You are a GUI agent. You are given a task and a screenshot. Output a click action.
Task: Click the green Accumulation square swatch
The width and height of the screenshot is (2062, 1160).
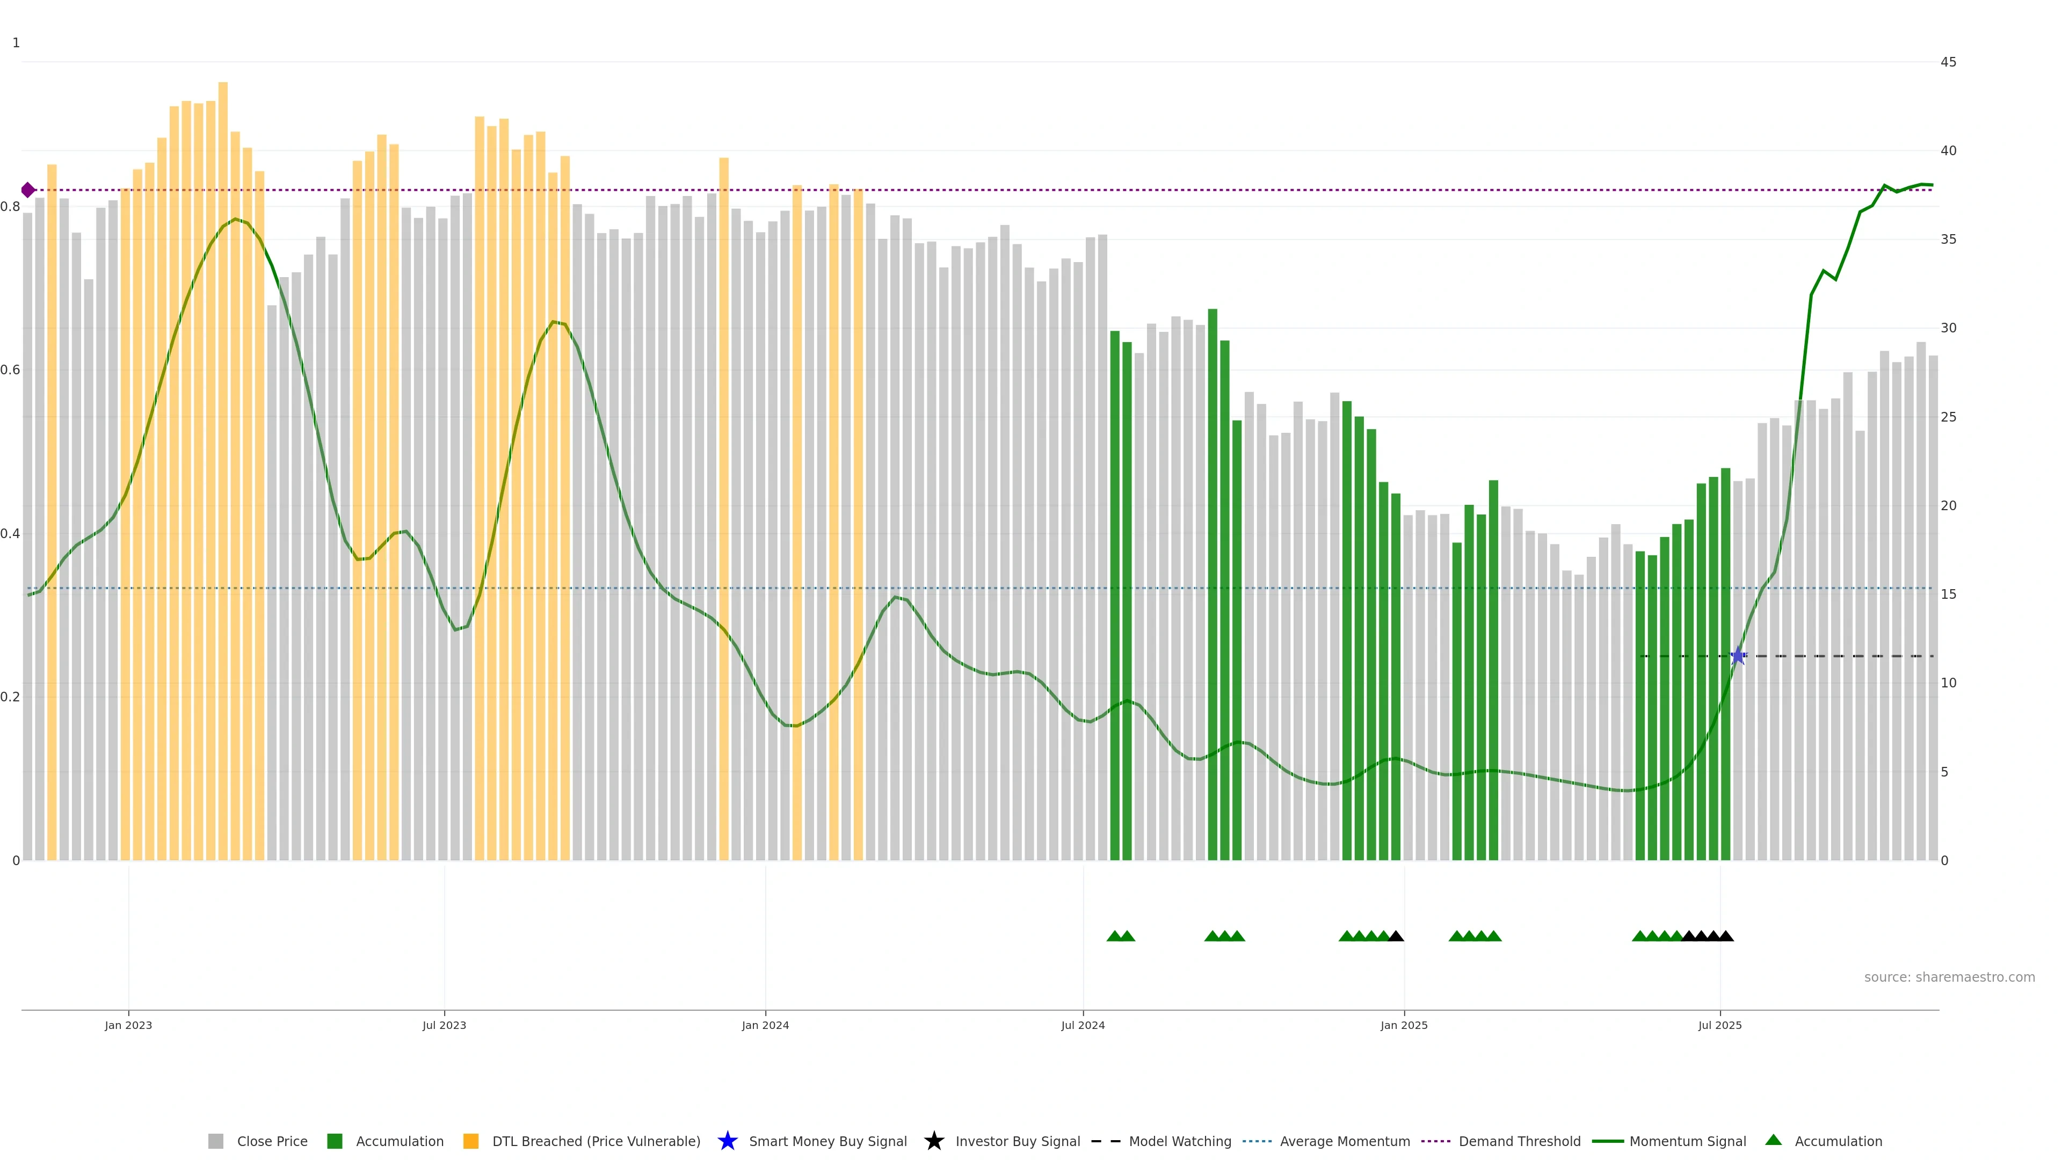pyautogui.click(x=335, y=1142)
